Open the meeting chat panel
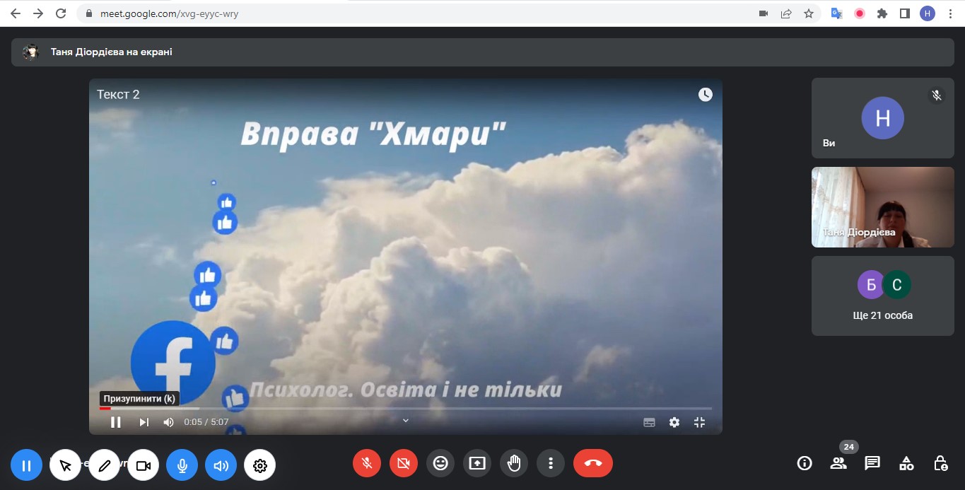This screenshot has height=490, width=965. pyautogui.click(x=872, y=463)
